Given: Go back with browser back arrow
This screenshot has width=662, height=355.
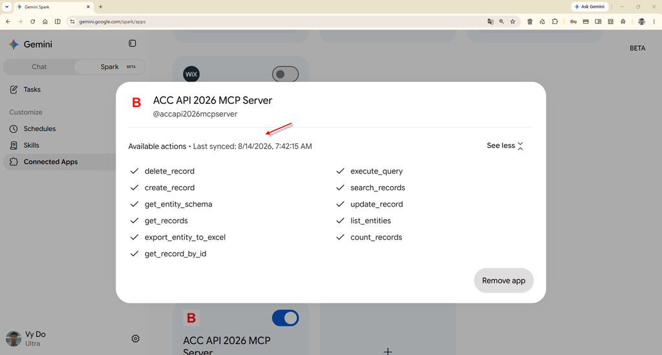Looking at the screenshot, I should click(x=8, y=21).
